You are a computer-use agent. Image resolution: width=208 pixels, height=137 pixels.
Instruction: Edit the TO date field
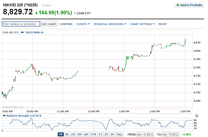(x=170, y=134)
